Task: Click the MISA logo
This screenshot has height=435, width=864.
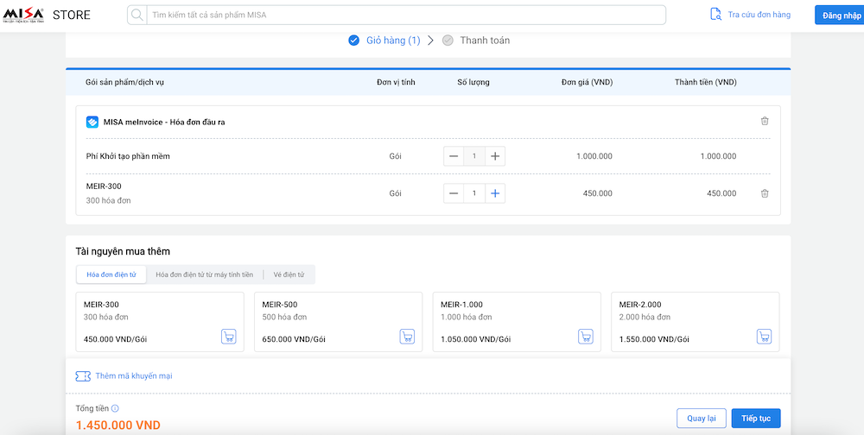Action: 23,15
